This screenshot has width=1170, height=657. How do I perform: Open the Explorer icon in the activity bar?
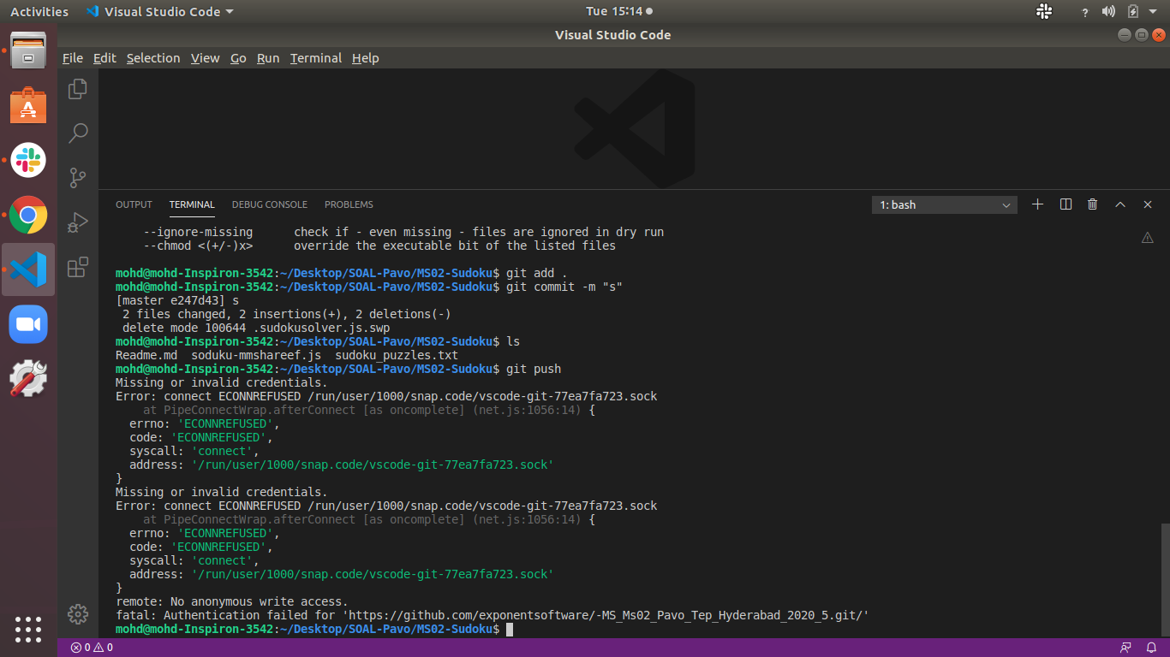[x=77, y=88]
